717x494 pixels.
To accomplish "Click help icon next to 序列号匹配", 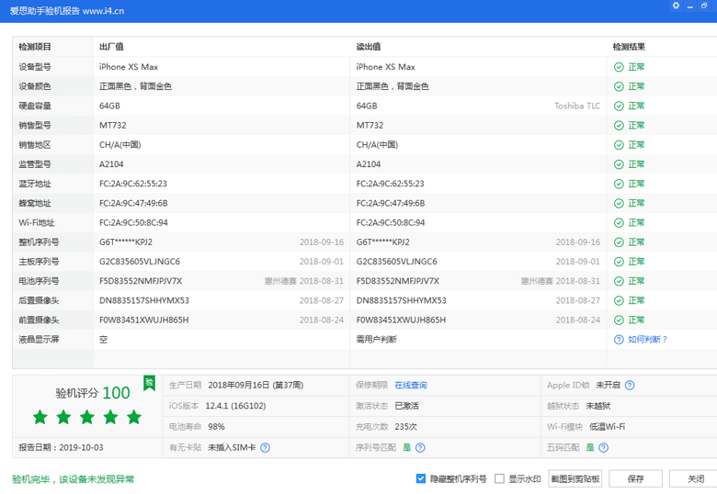I will [x=420, y=448].
